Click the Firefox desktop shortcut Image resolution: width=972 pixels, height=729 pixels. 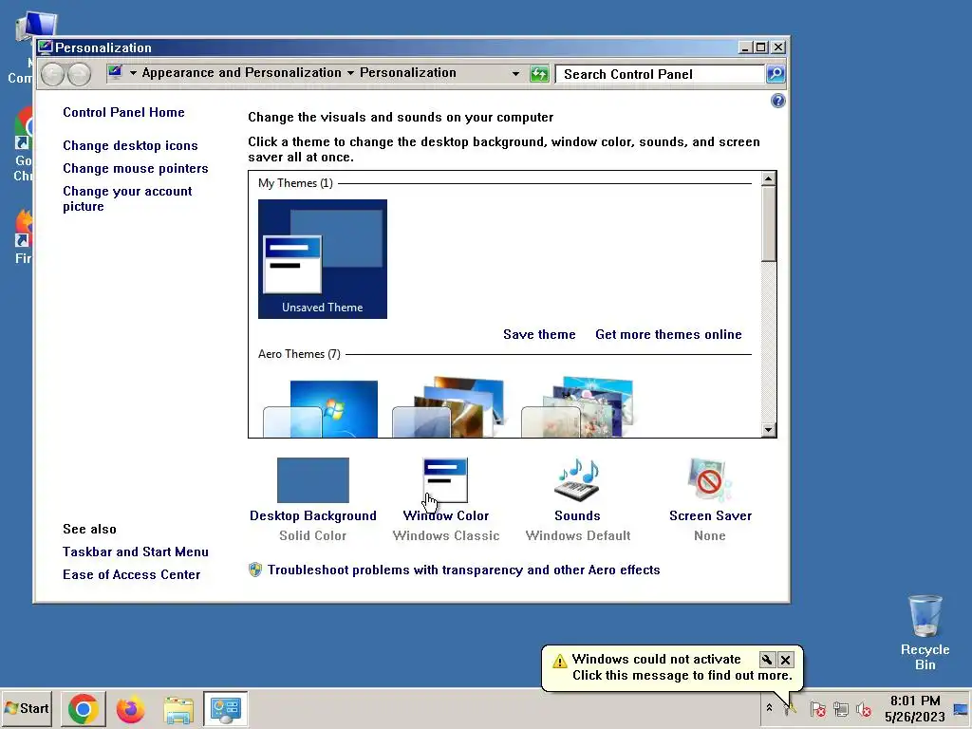point(24,236)
